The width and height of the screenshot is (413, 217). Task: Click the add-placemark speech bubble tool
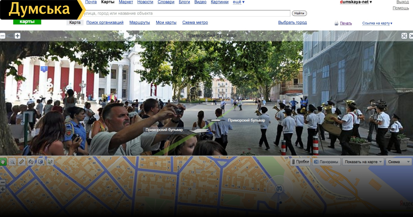pyautogui.click(x=40, y=162)
